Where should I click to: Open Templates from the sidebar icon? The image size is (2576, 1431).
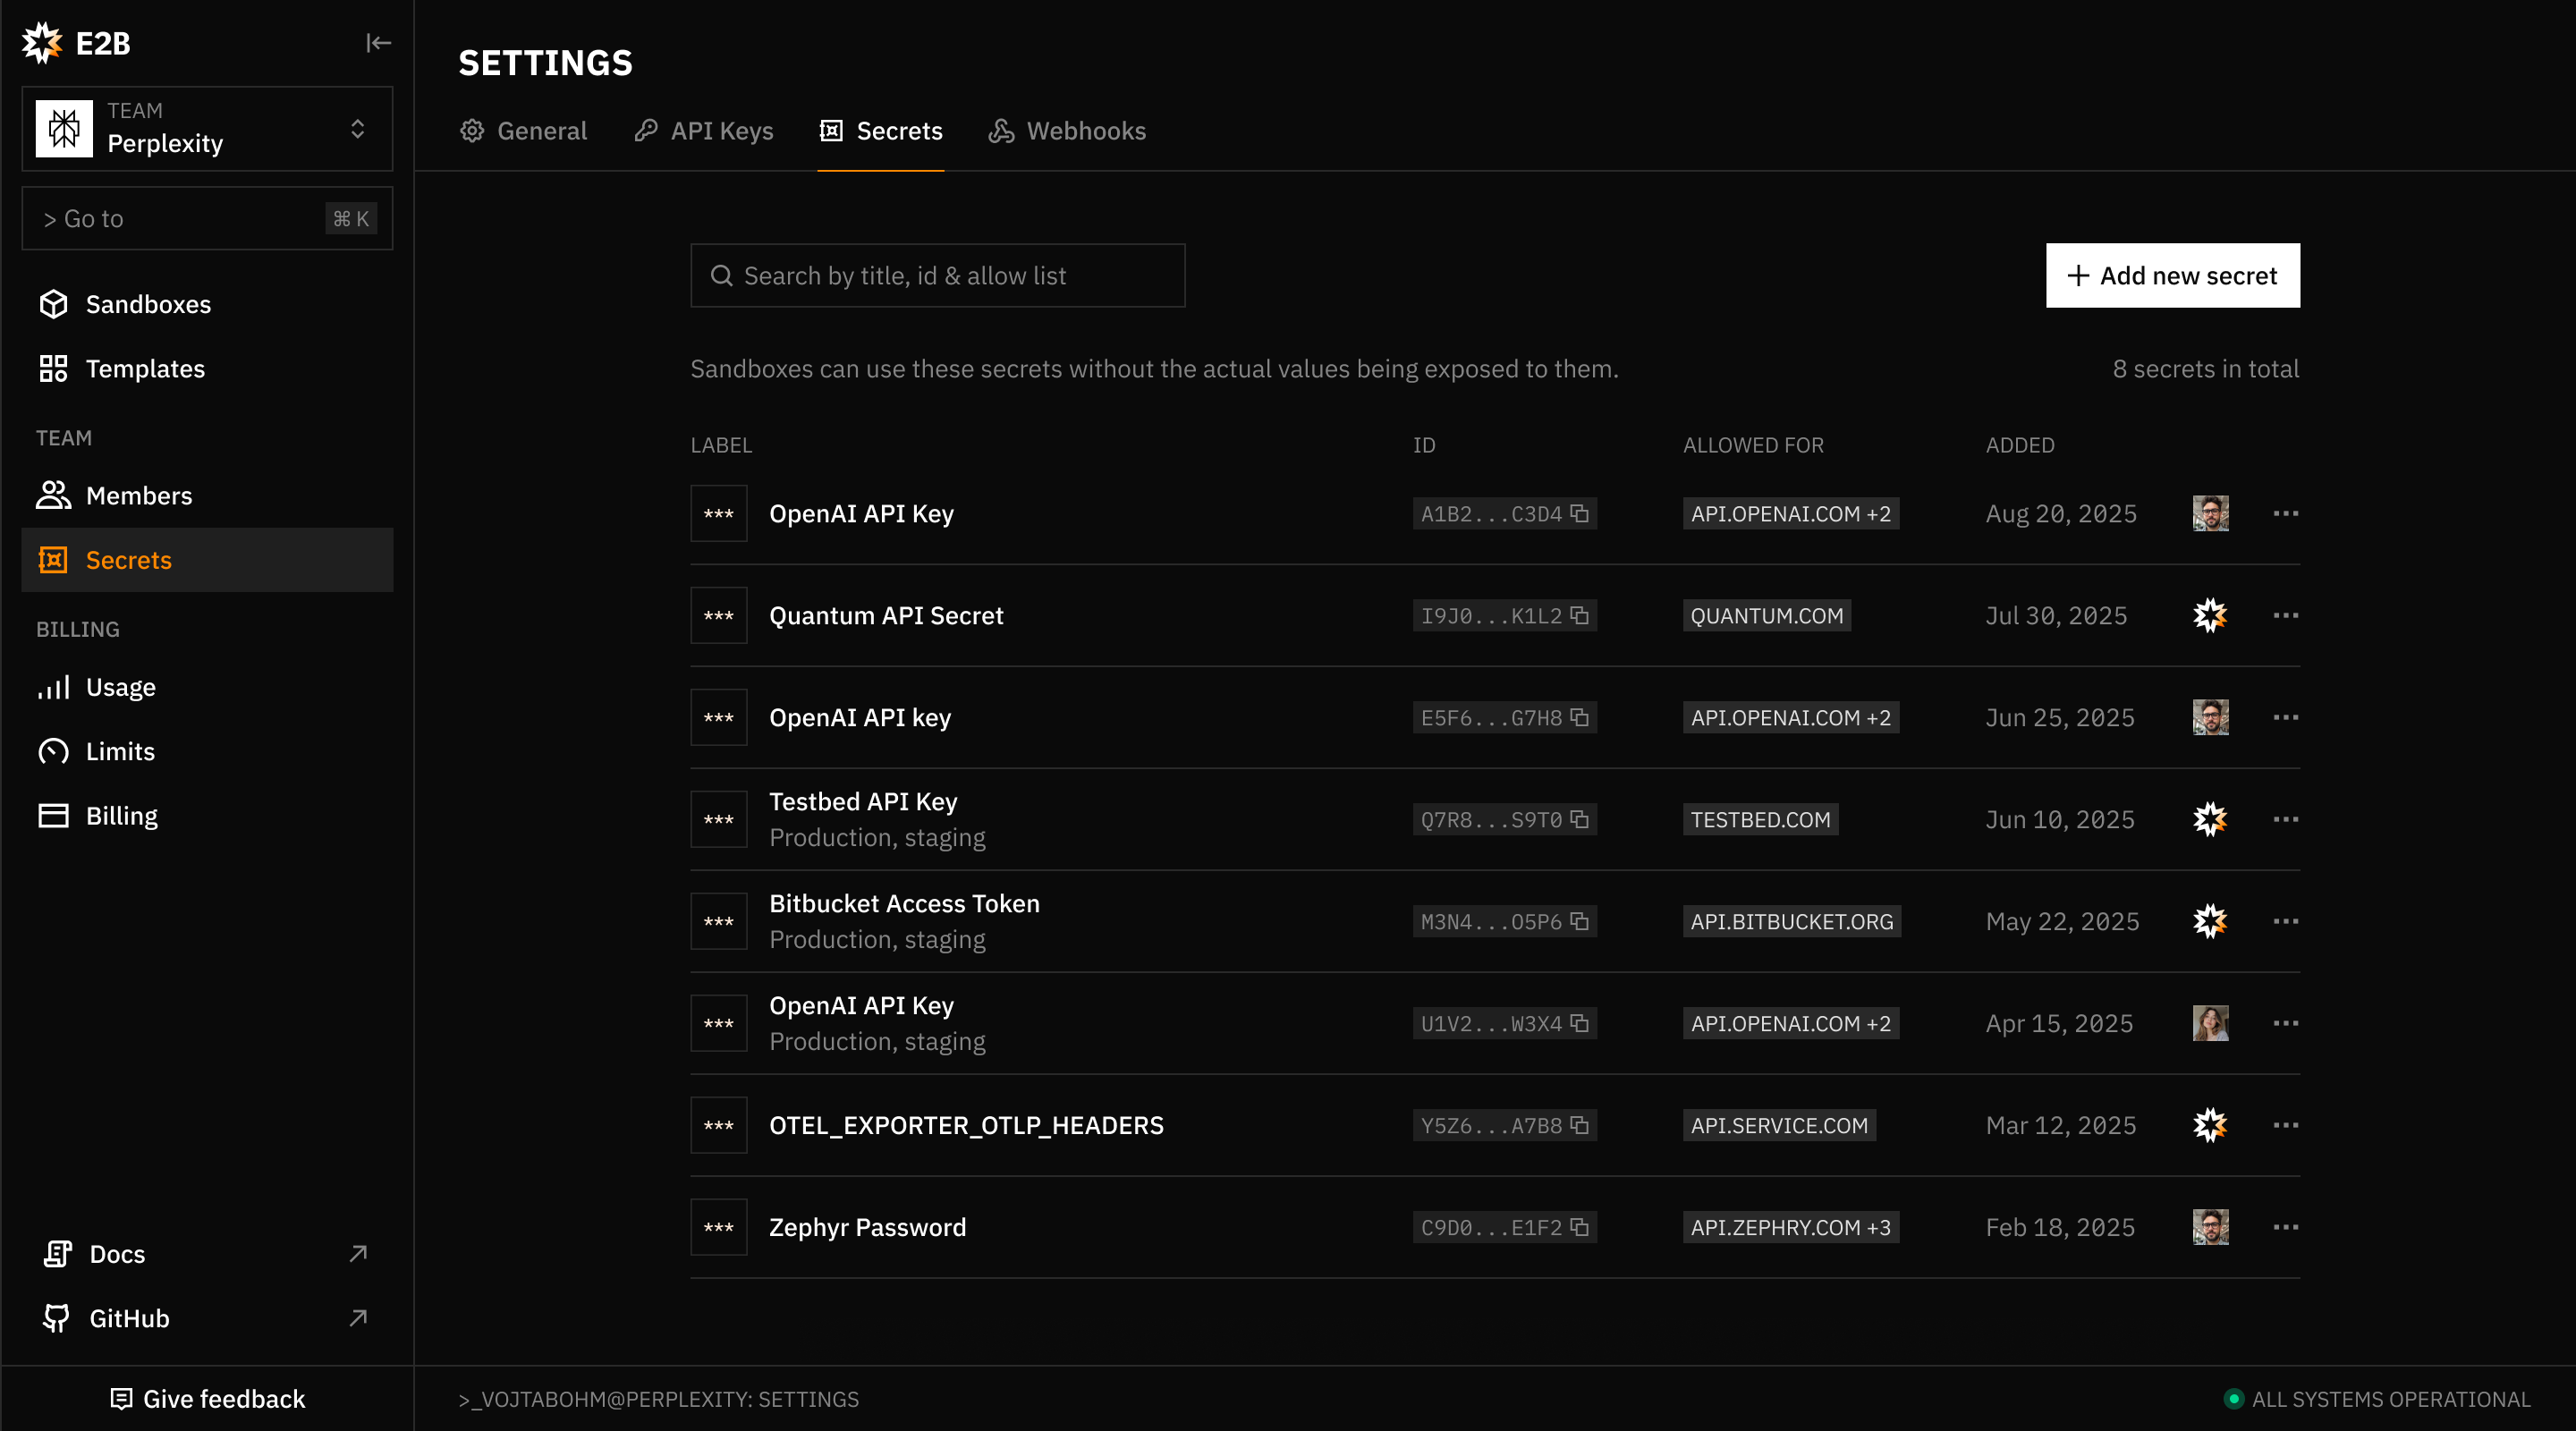(54, 368)
